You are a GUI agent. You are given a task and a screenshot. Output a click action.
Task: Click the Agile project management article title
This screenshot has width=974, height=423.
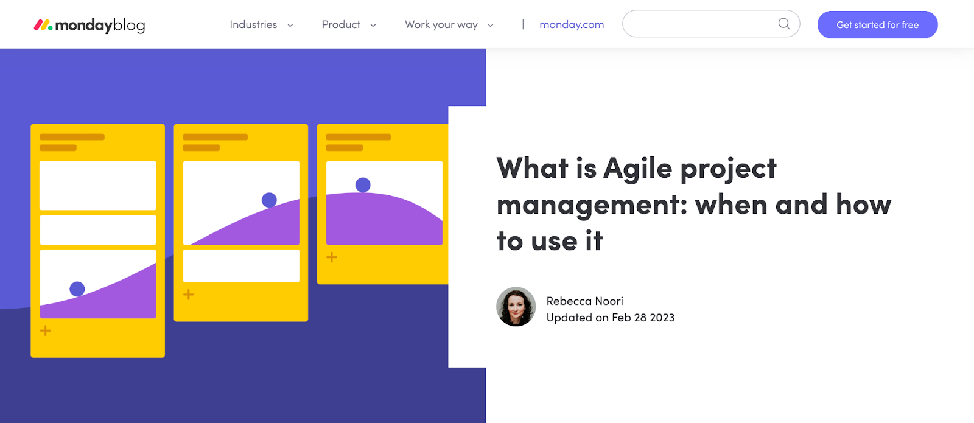point(694,205)
